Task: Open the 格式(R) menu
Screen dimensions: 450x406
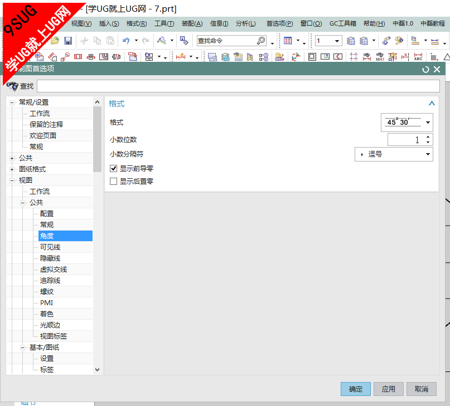Action: coord(137,23)
